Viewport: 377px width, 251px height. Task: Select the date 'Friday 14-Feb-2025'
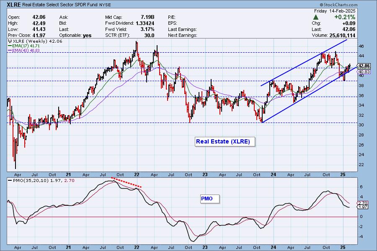coord(335,11)
